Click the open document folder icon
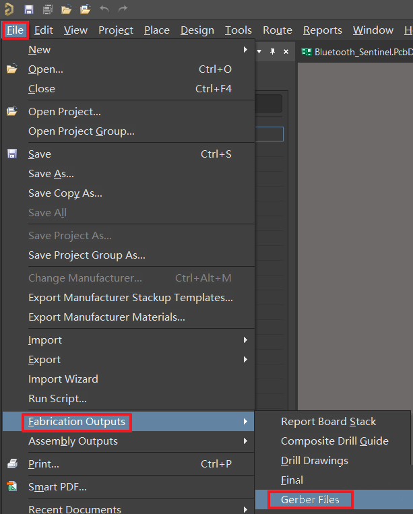Image resolution: width=413 pixels, height=514 pixels. (66, 9)
